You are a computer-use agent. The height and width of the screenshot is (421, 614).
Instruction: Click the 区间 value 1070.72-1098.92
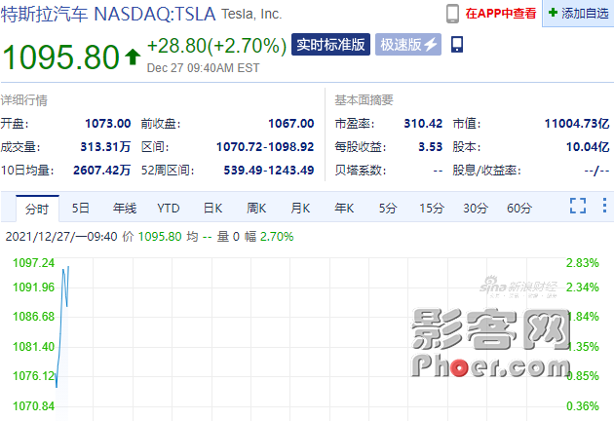click(265, 147)
